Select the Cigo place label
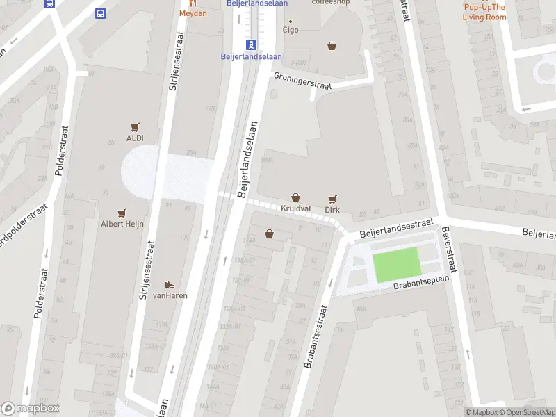Screen dimensions: 556x417 [291, 30]
